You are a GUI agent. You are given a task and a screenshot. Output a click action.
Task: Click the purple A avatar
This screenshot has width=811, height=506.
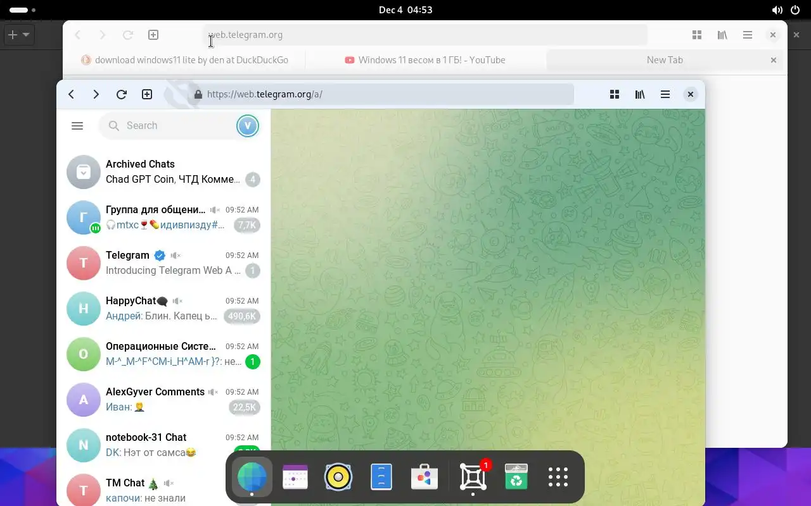(84, 400)
